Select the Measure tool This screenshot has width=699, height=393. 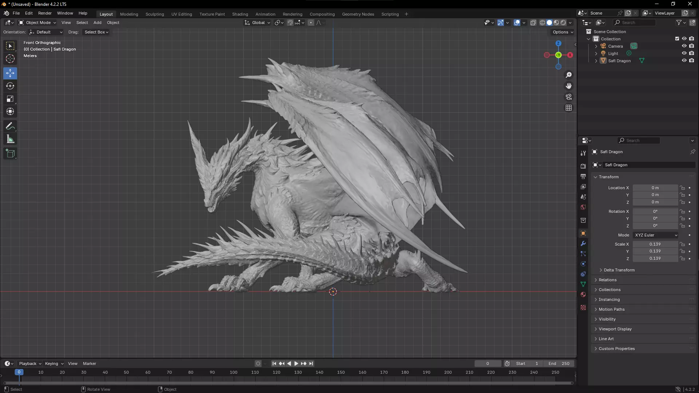click(x=10, y=139)
